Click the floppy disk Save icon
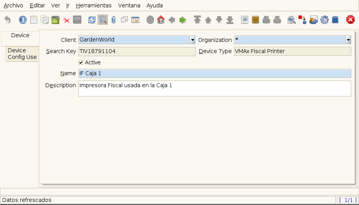Screen dimensions: 359x205 click(x=77, y=20)
